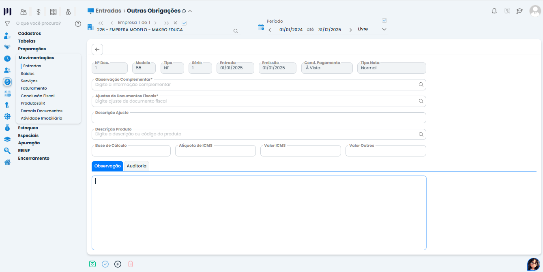Expand the Cadastros menu section
The image size is (543, 272).
click(29, 33)
